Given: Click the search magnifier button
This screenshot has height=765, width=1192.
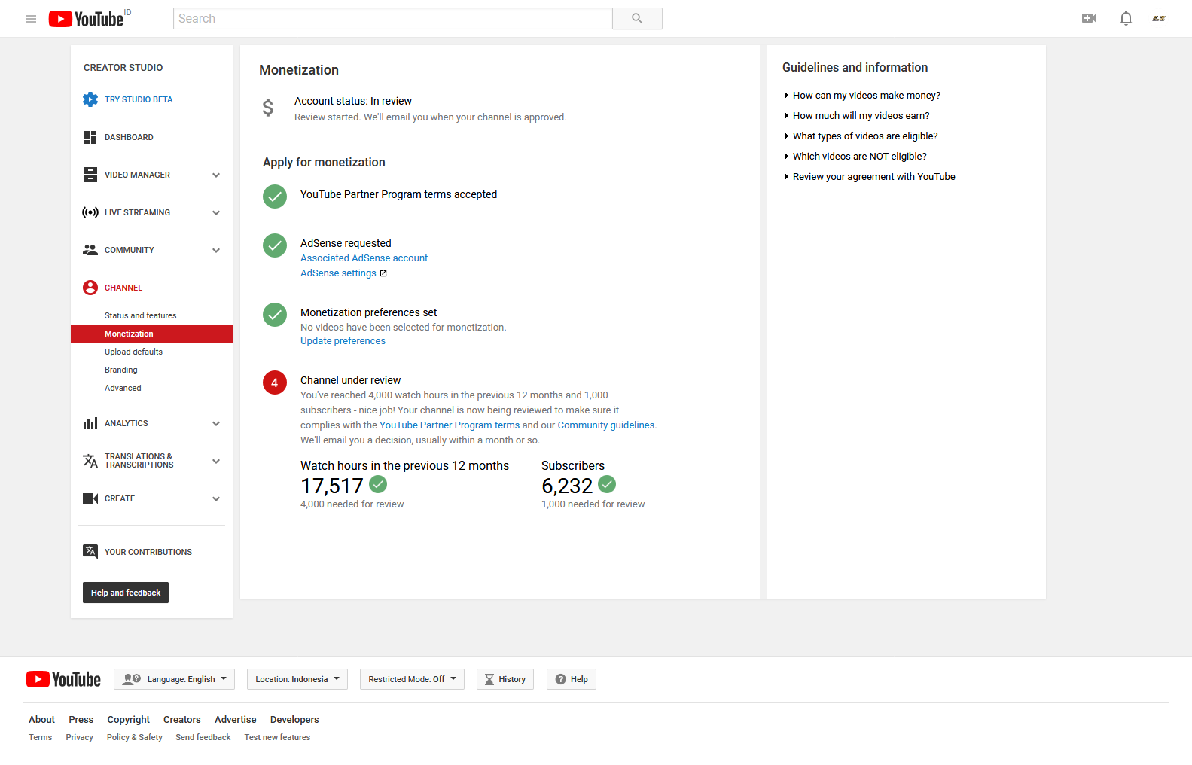Looking at the screenshot, I should (637, 19).
